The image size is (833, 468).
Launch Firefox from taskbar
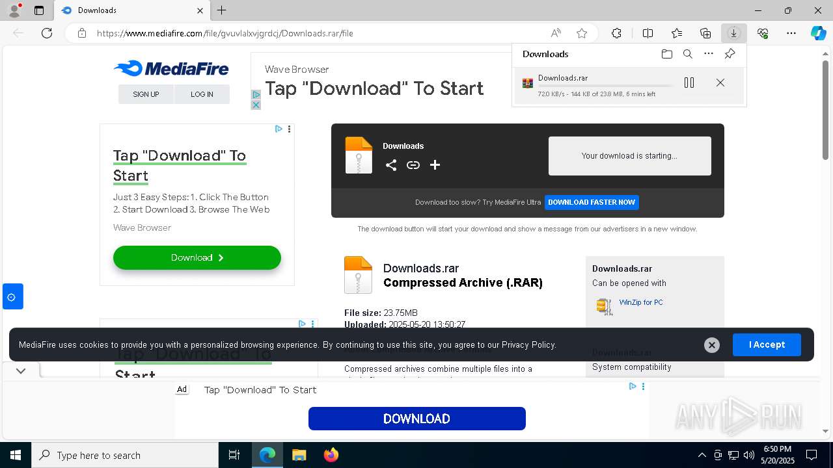coord(331,455)
